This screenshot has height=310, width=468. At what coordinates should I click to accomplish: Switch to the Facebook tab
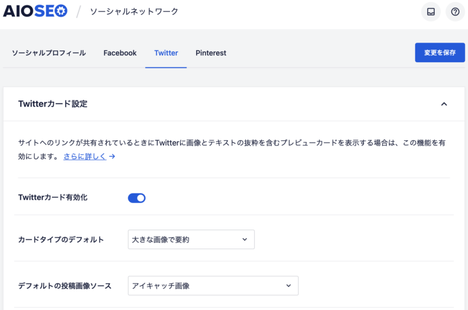coord(120,53)
